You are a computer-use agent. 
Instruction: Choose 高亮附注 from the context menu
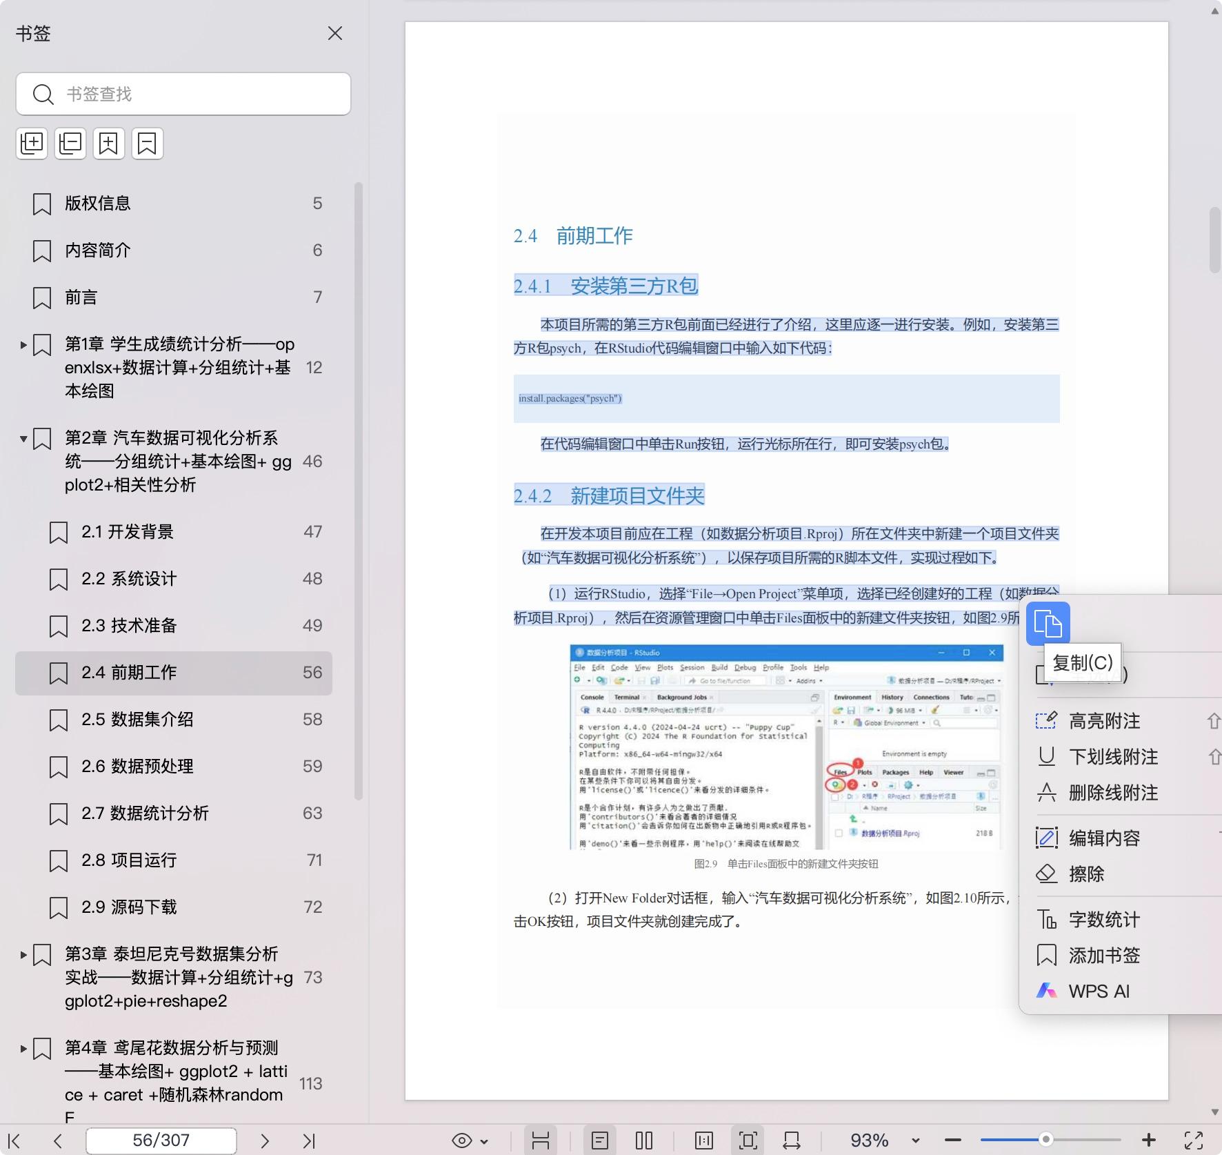[x=1103, y=721]
